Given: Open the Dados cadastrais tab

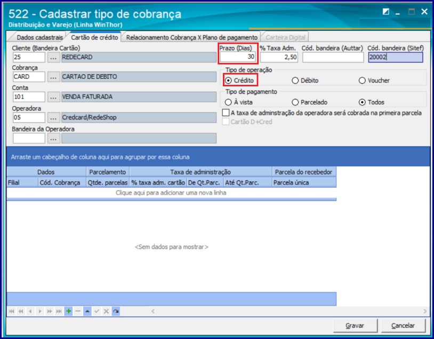Looking at the screenshot, I should point(39,38).
